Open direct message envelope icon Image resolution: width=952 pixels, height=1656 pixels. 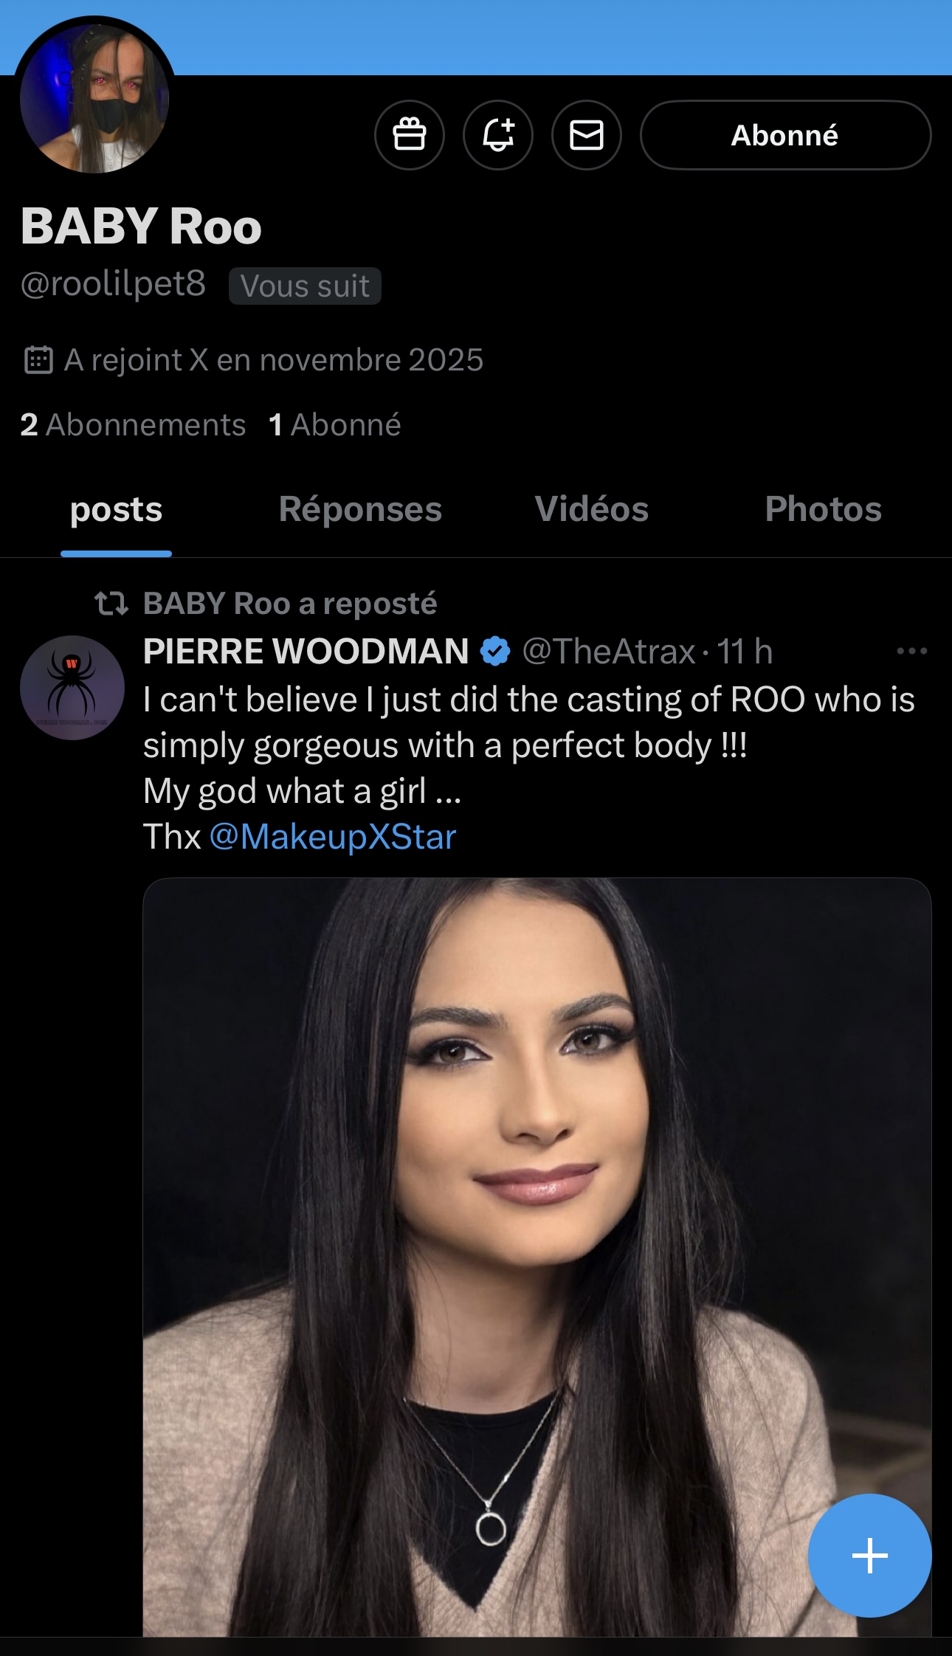(x=587, y=135)
